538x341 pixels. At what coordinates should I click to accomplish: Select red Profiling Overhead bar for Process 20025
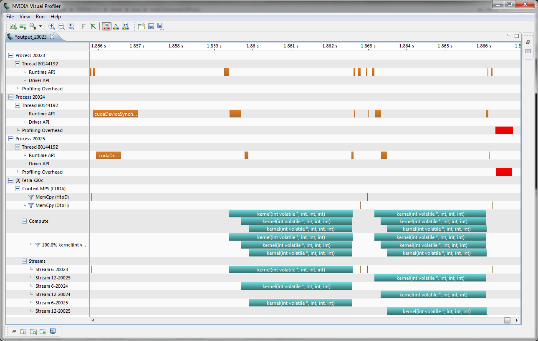click(x=504, y=172)
